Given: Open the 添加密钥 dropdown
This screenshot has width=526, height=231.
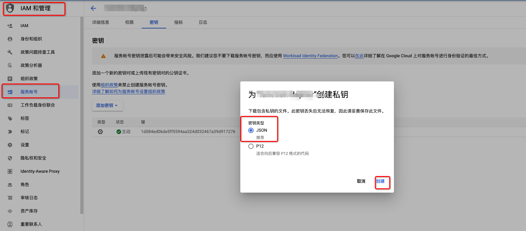Looking at the screenshot, I should (x=108, y=106).
